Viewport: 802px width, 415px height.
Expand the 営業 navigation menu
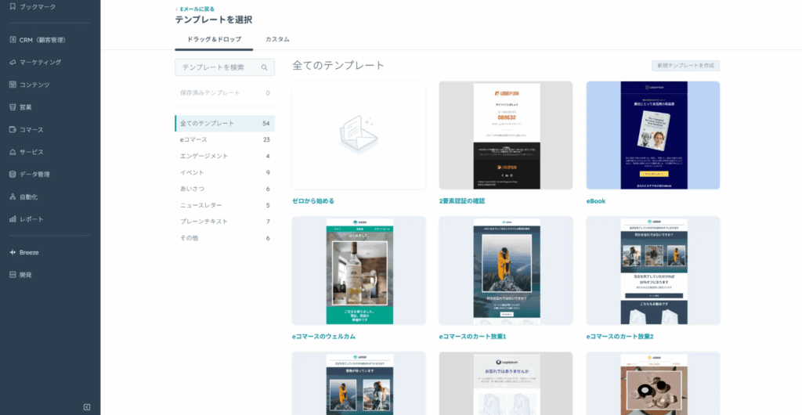pos(26,107)
